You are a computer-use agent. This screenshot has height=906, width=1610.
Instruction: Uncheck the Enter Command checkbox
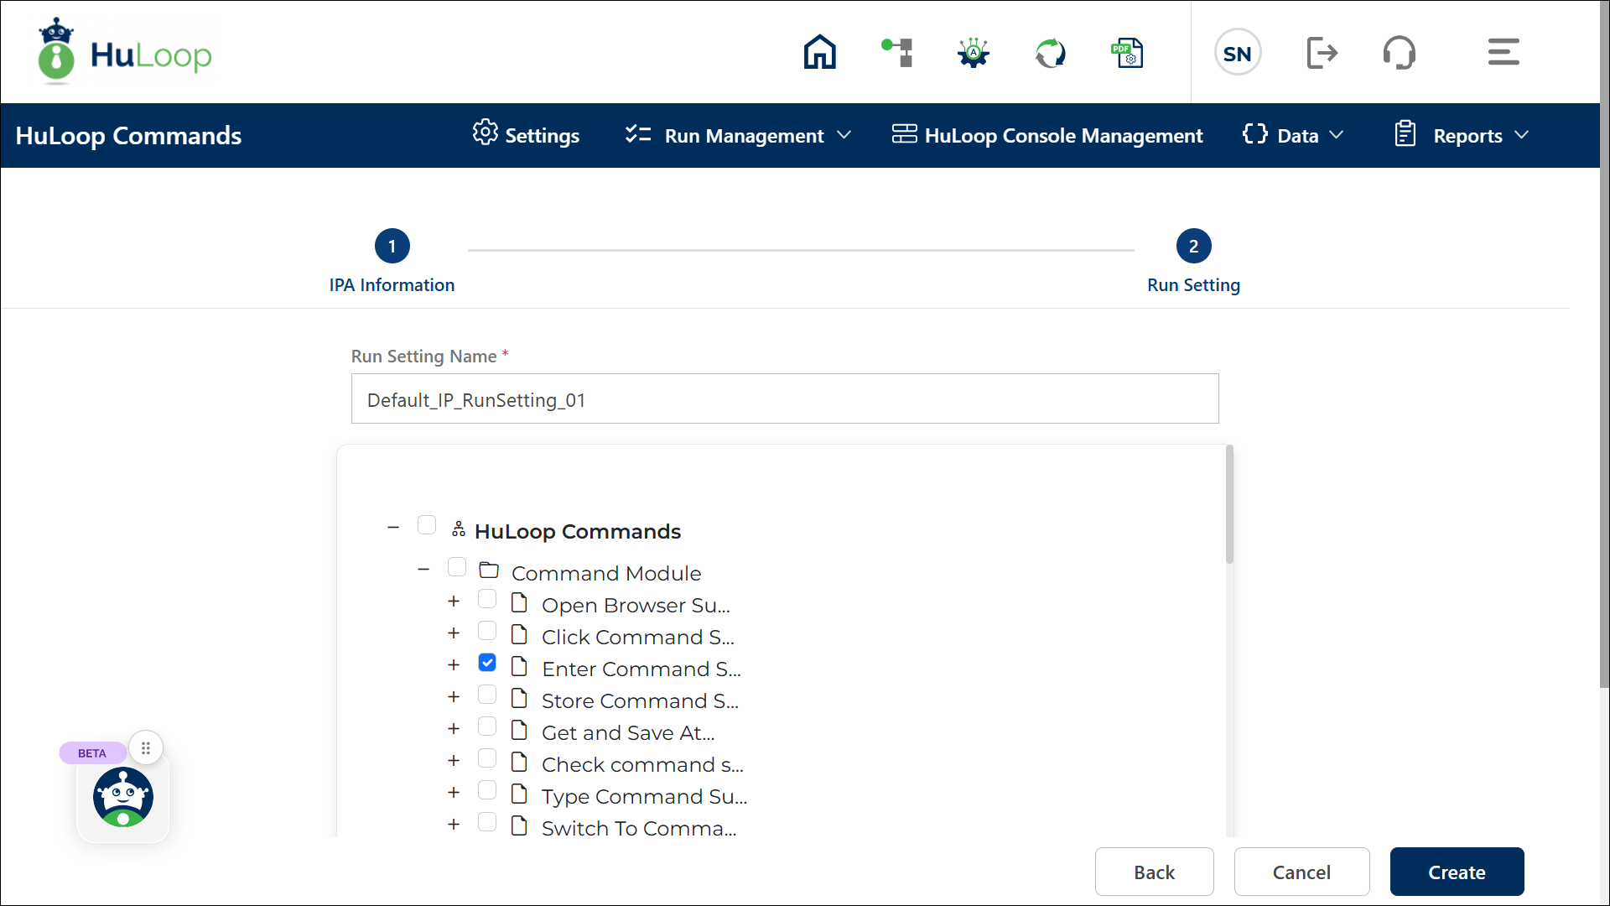[487, 663]
